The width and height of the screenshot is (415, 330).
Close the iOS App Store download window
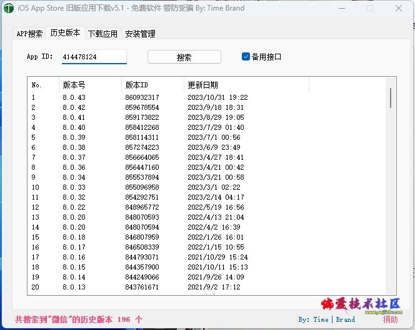399,8
